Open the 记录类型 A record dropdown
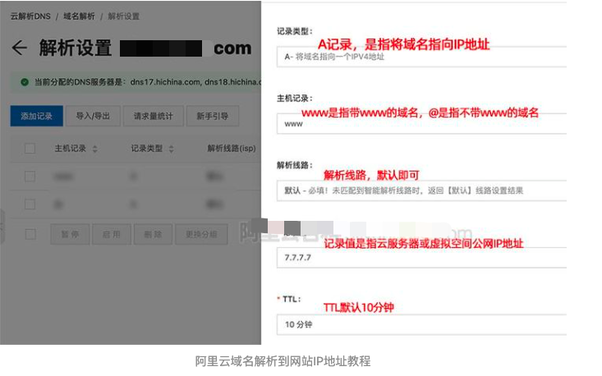The image size is (602, 376). 421,57
